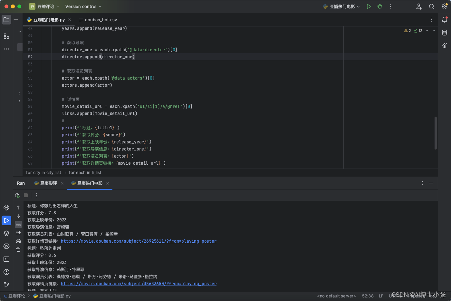This screenshot has width=451, height=301.
Task: Place cursor on line 52 director.append
Action: 98,57
